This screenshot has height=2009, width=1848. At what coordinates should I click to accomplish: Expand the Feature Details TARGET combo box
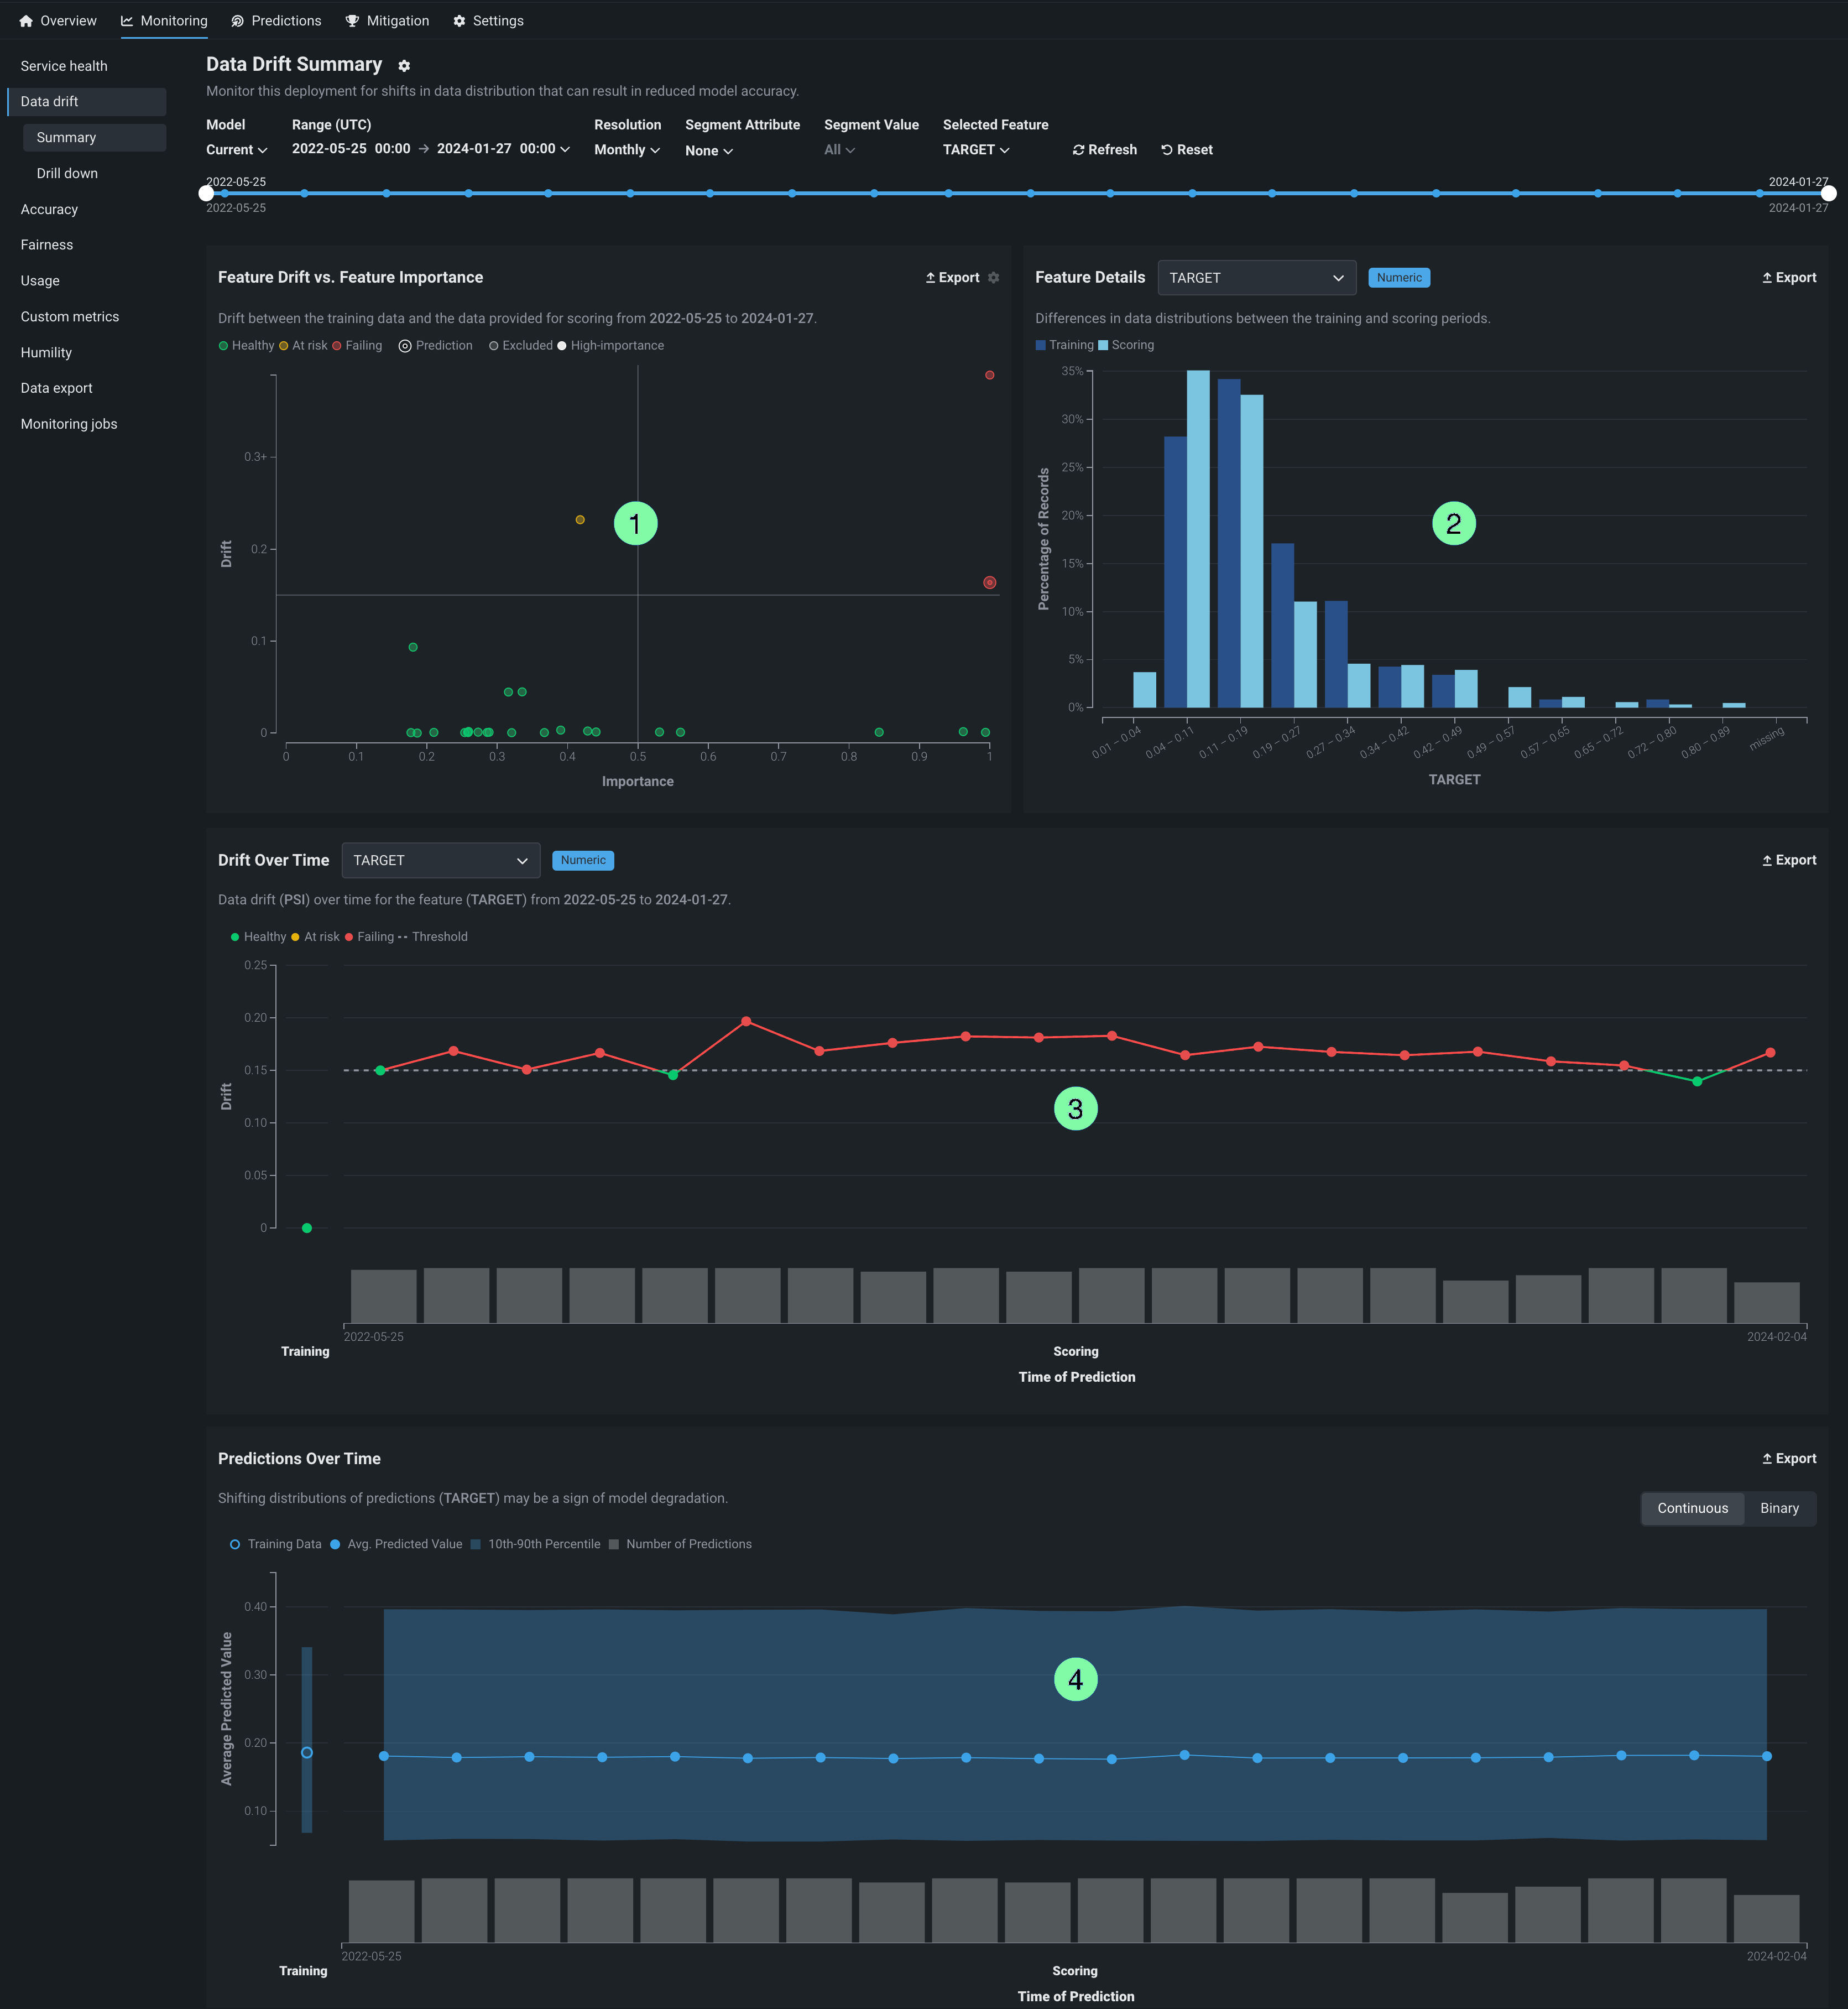[x=1255, y=278]
